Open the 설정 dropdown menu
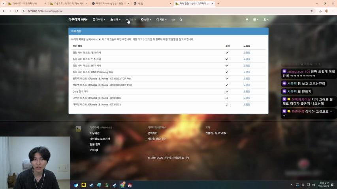 coord(146,20)
